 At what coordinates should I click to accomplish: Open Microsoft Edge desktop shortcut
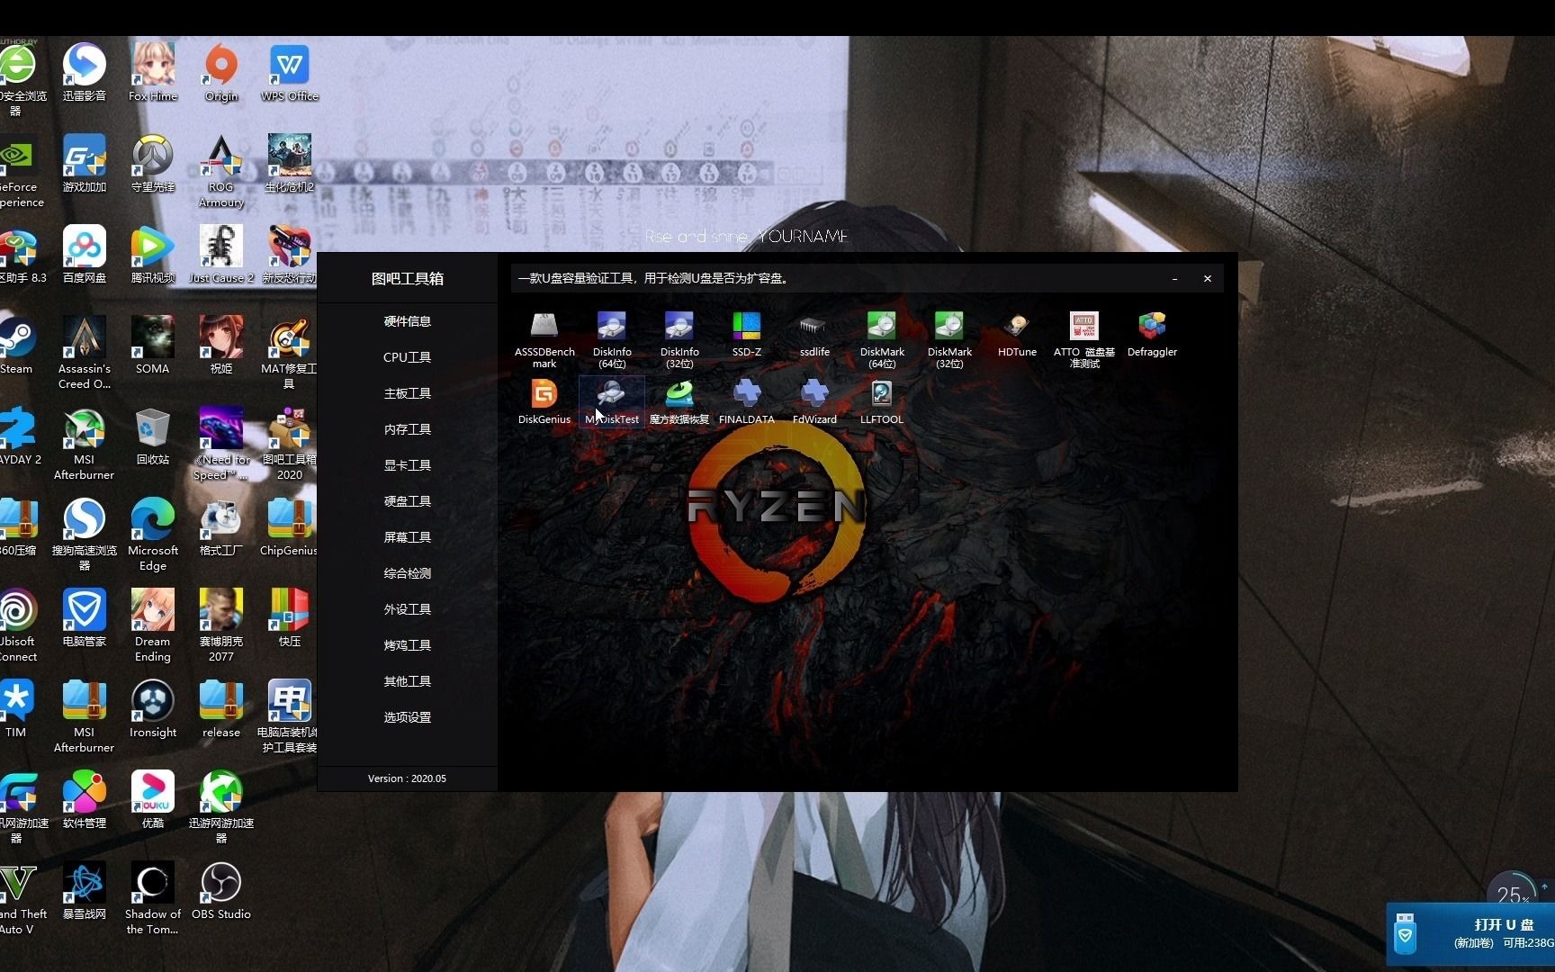pos(153,535)
